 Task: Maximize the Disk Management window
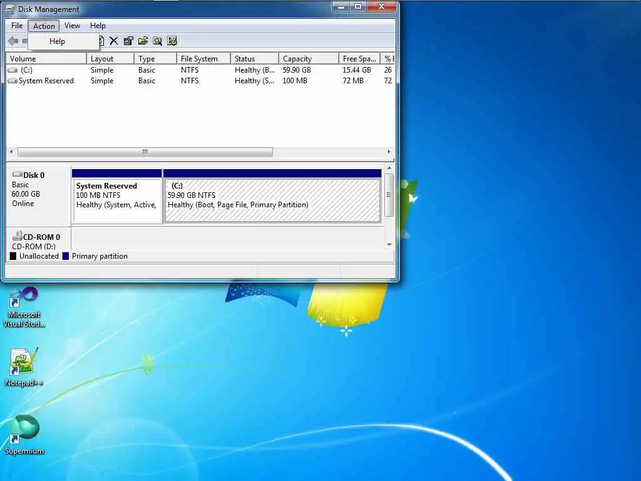click(358, 6)
